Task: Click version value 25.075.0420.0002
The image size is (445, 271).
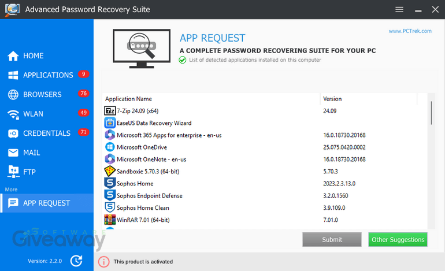Action: point(344,147)
